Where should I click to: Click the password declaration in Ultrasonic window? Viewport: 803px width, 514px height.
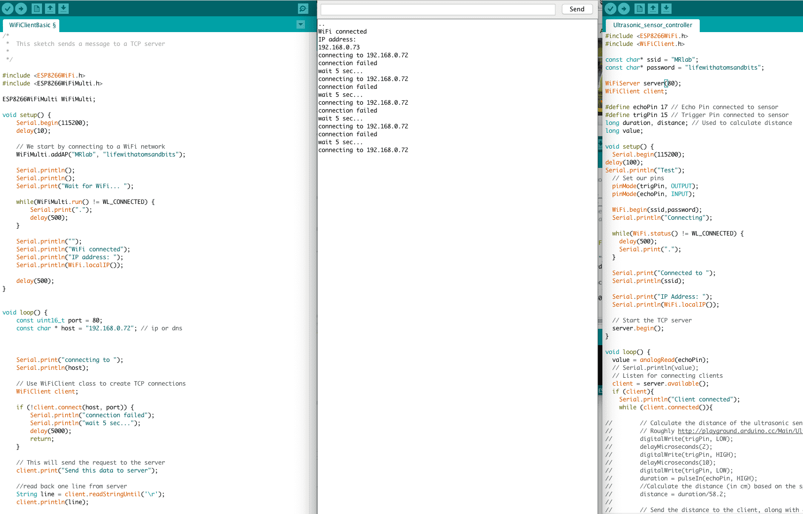tap(684, 68)
